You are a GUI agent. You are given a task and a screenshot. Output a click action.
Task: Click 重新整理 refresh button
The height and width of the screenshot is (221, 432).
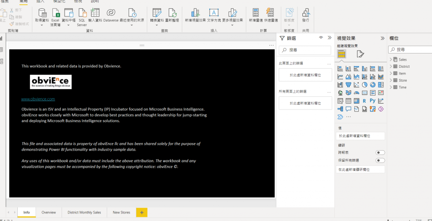tap(172, 15)
